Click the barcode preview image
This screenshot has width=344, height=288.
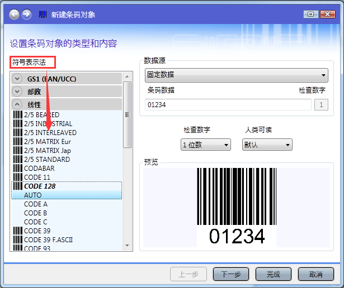pos(237,207)
